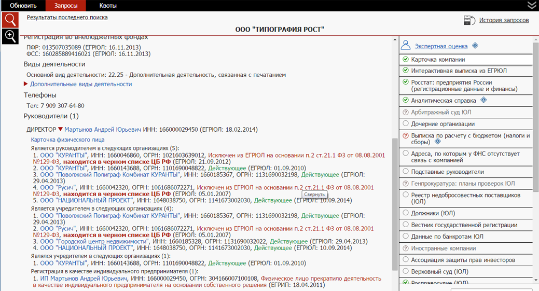
Task: Click the Свернуть tooltip label
Action: 314,195
